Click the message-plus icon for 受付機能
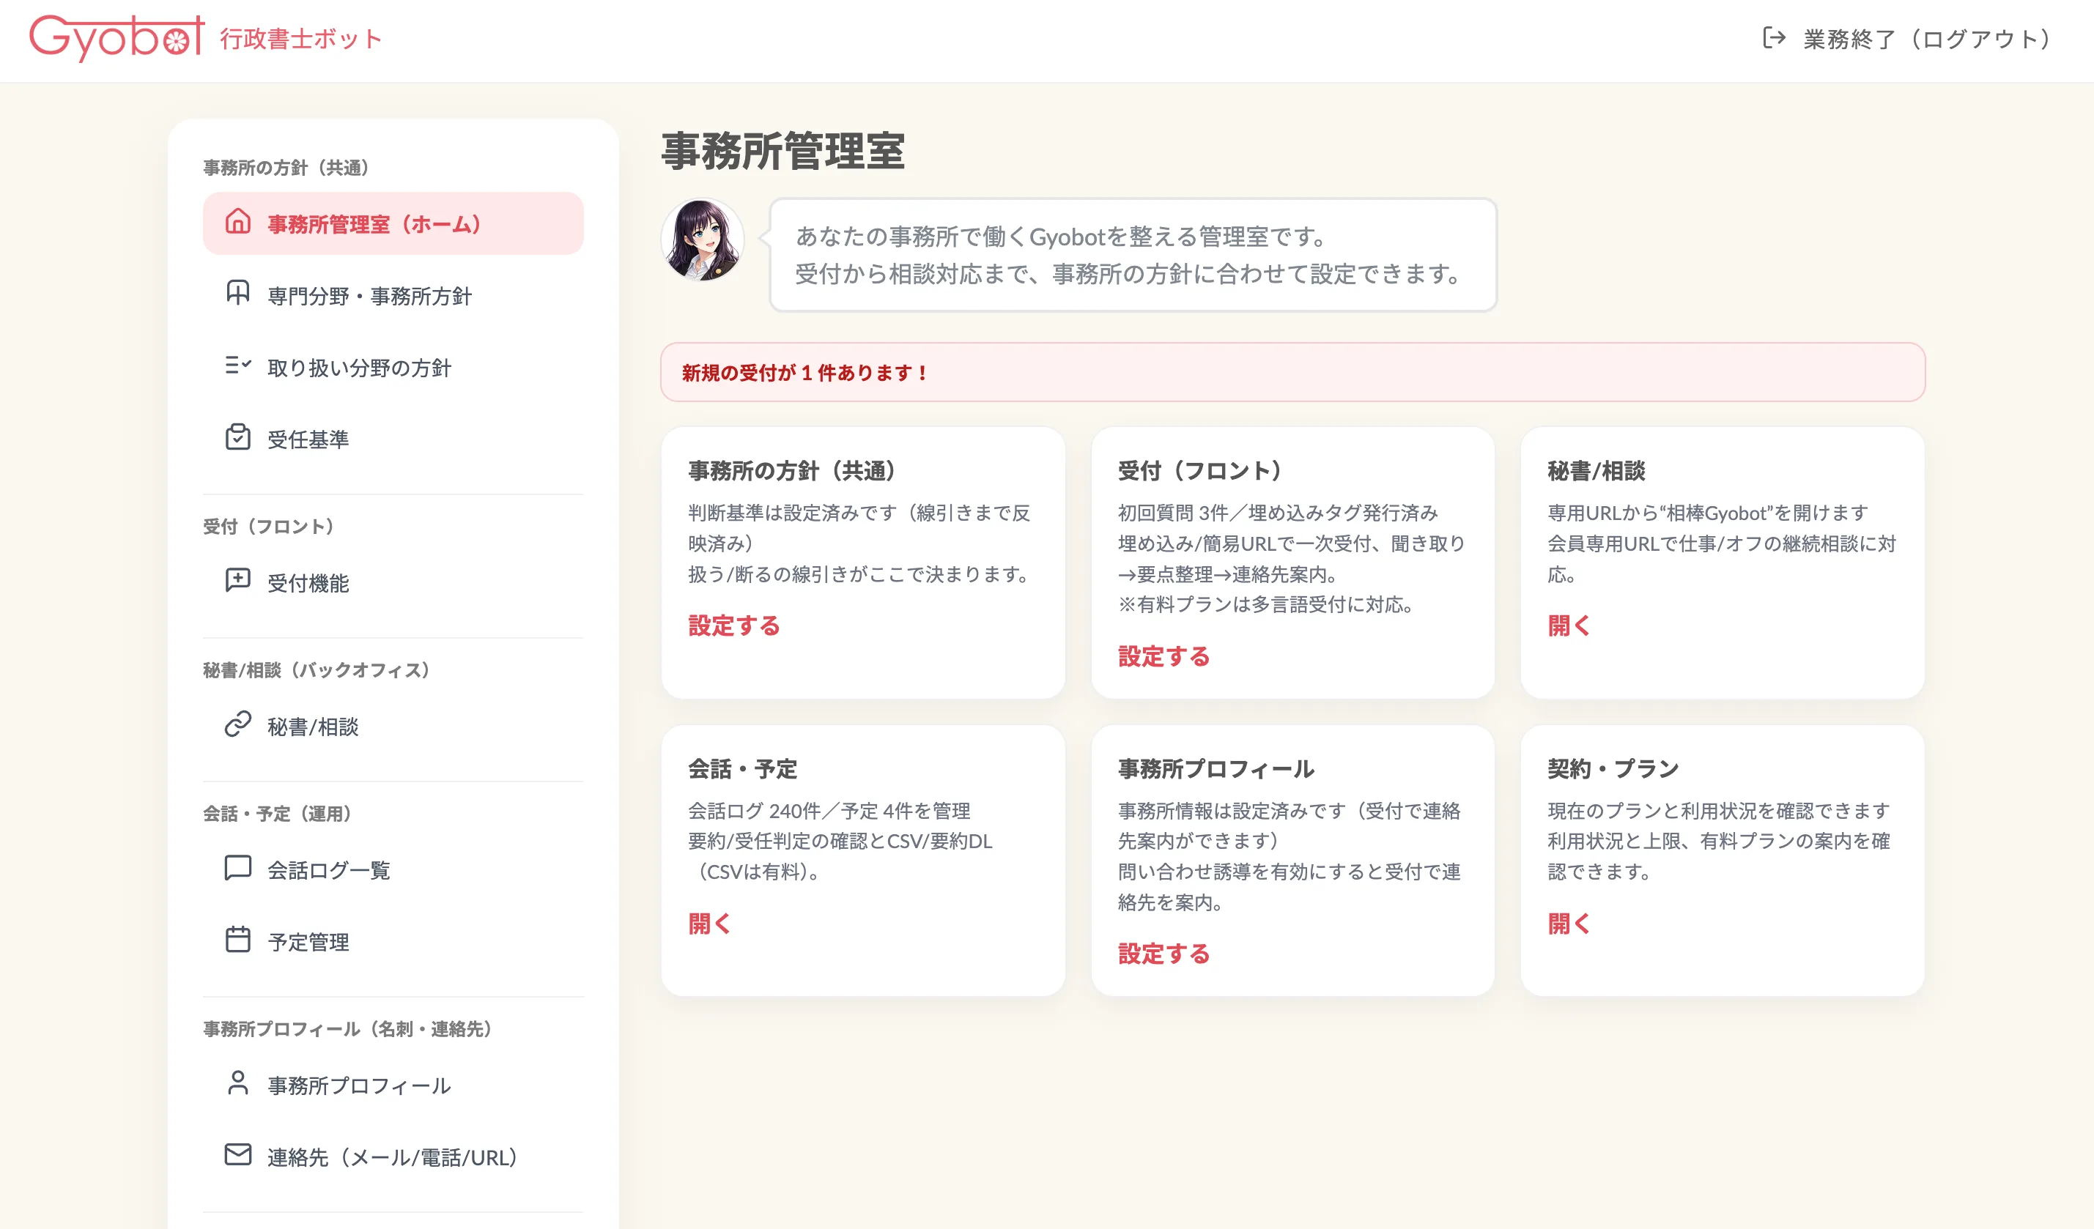This screenshot has width=2094, height=1229. 237,581
